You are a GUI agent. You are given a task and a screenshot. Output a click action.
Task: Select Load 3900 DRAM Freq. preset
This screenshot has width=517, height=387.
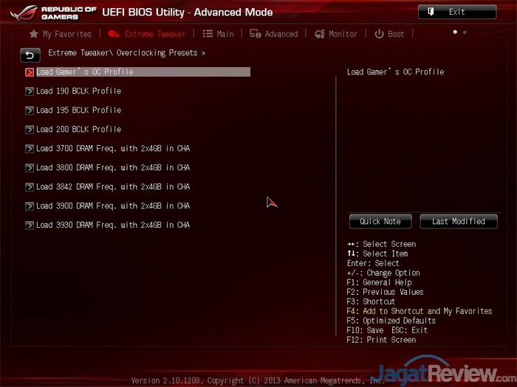pos(113,206)
